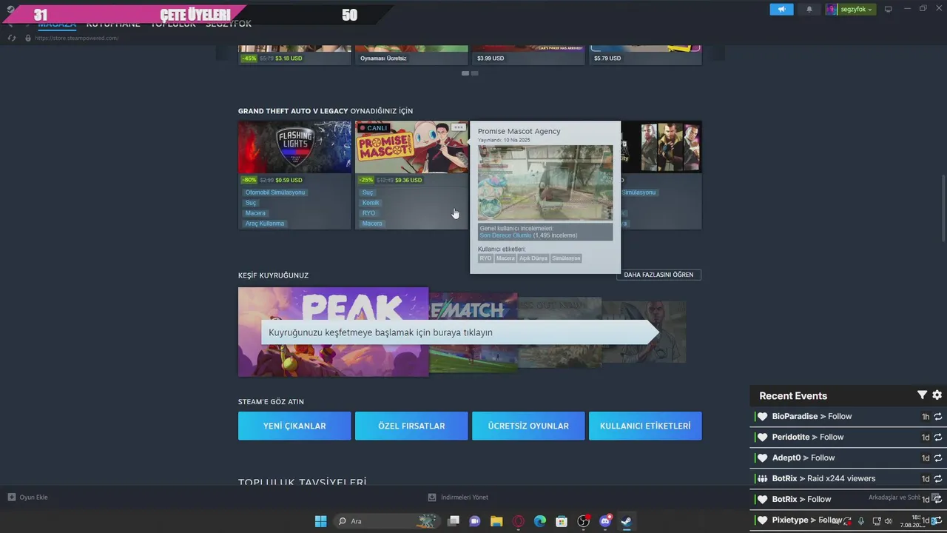
Task: Open the video chat app on taskbar
Action: pos(475,521)
